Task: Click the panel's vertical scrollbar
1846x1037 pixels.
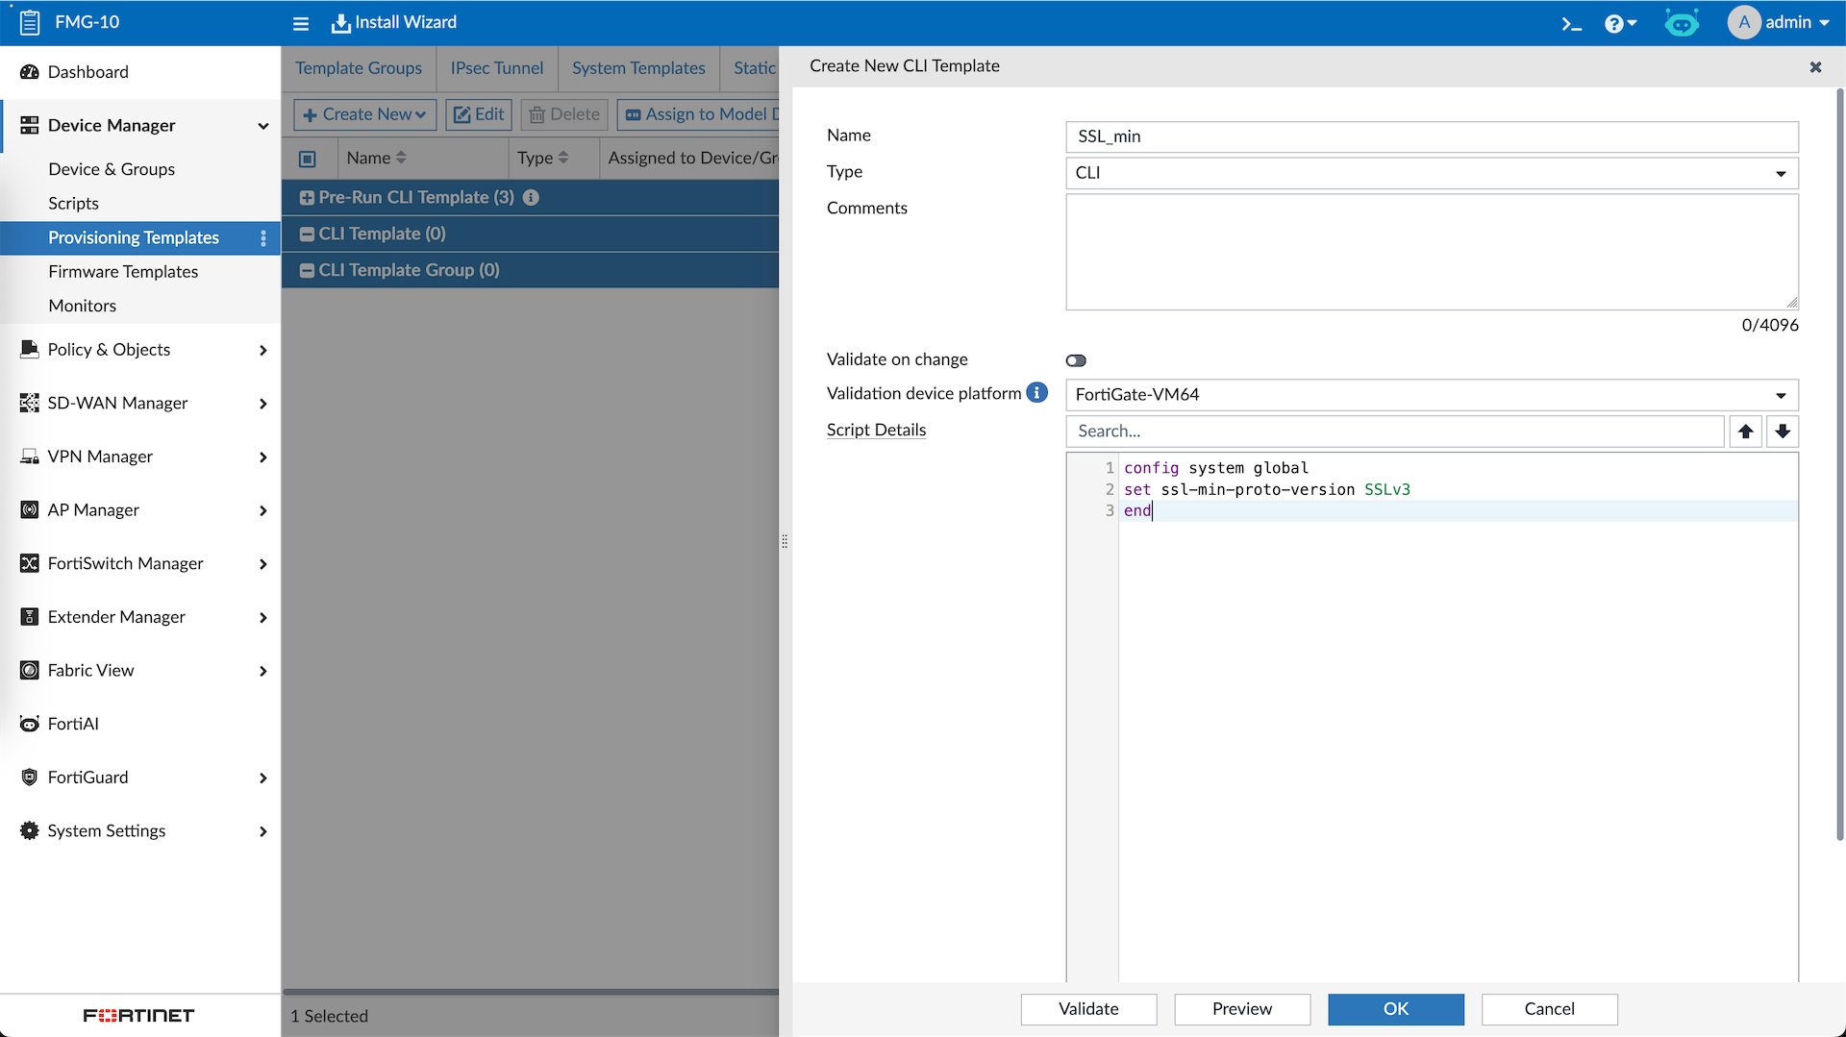Action: pyautogui.click(x=1839, y=461)
